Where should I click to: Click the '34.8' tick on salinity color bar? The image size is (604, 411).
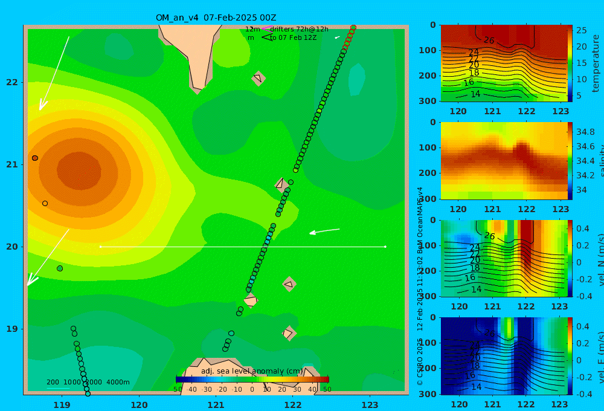585,132
